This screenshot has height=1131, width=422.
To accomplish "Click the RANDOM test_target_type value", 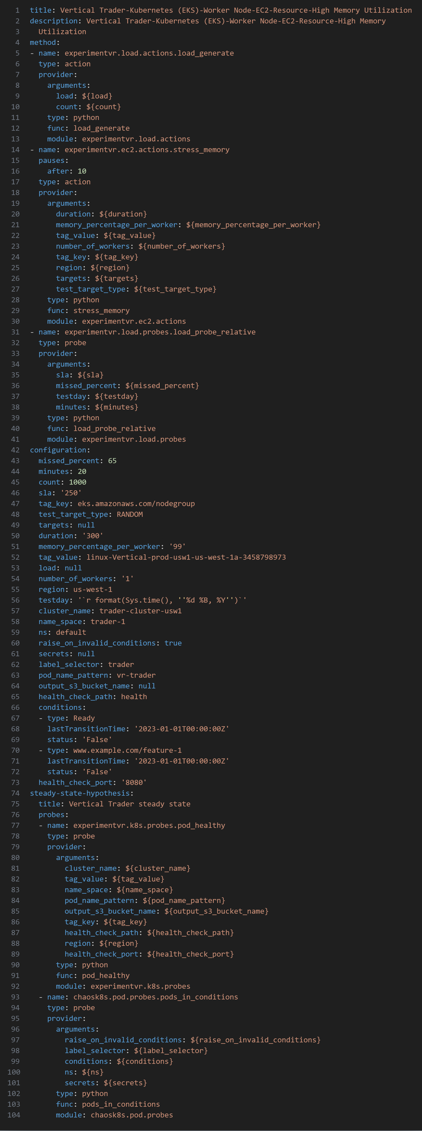I will tap(130, 514).
